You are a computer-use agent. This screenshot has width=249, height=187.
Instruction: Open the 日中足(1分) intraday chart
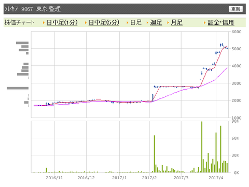[62, 22]
